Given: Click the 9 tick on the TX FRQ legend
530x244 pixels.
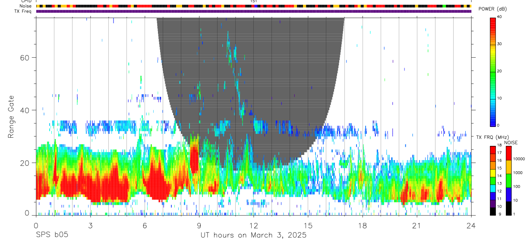Looking at the screenshot, I should (500, 214).
